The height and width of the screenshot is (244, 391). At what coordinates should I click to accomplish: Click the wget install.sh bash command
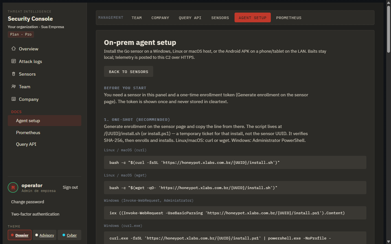coord(235,188)
